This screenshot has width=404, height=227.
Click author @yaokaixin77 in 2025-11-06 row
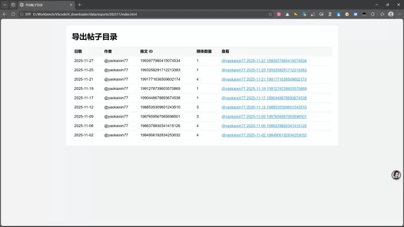[116, 126]
